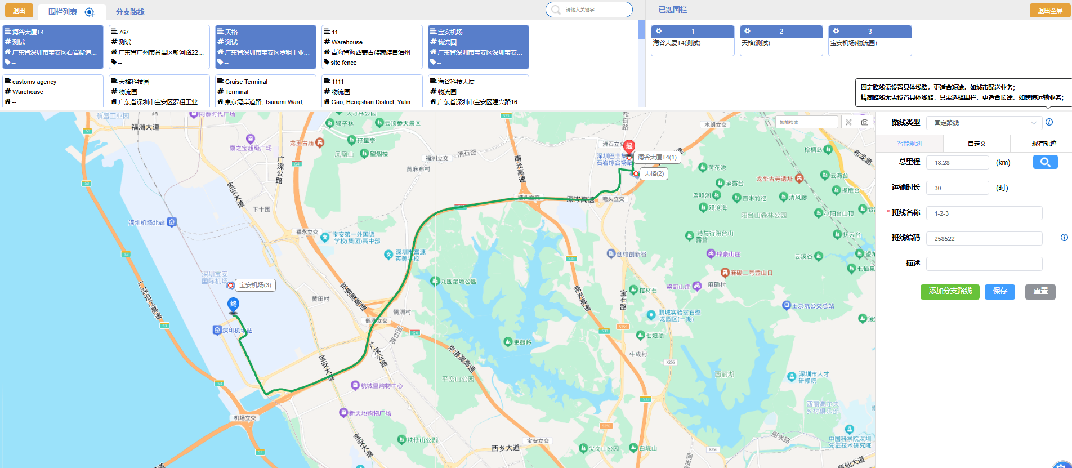Toggle selection of the 767 fence card

159,47
